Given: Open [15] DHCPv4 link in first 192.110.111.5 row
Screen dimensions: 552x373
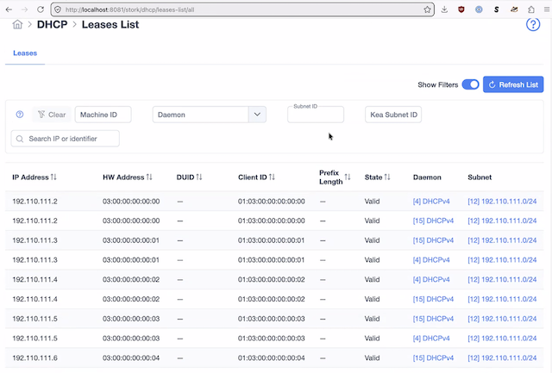Looking at the screenshot, I should [433, 319].
